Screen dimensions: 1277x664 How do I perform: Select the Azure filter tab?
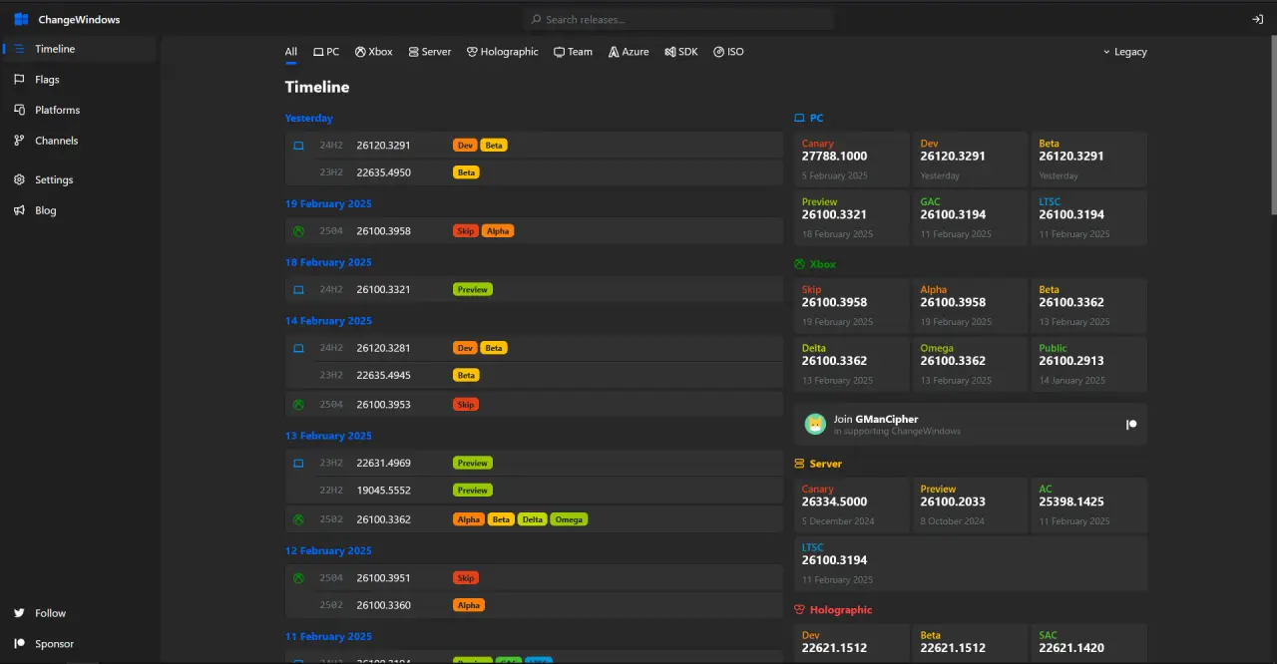point(629,52)
